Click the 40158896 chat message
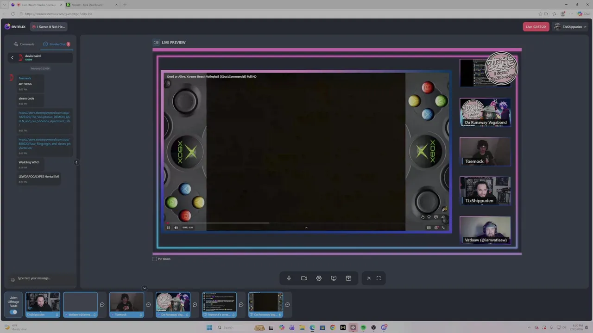The height and width of the screenshot is (333, 593). point(25,84)
